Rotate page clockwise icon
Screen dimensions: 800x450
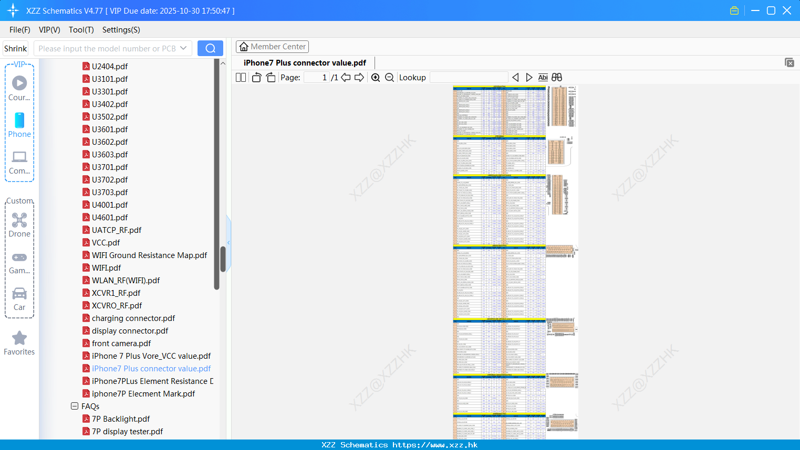[x=271, y=77]
